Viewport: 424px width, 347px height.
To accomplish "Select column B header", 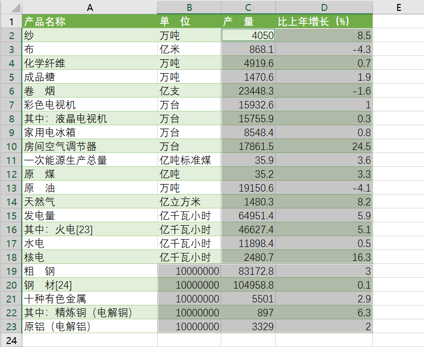I will point(189,7).
